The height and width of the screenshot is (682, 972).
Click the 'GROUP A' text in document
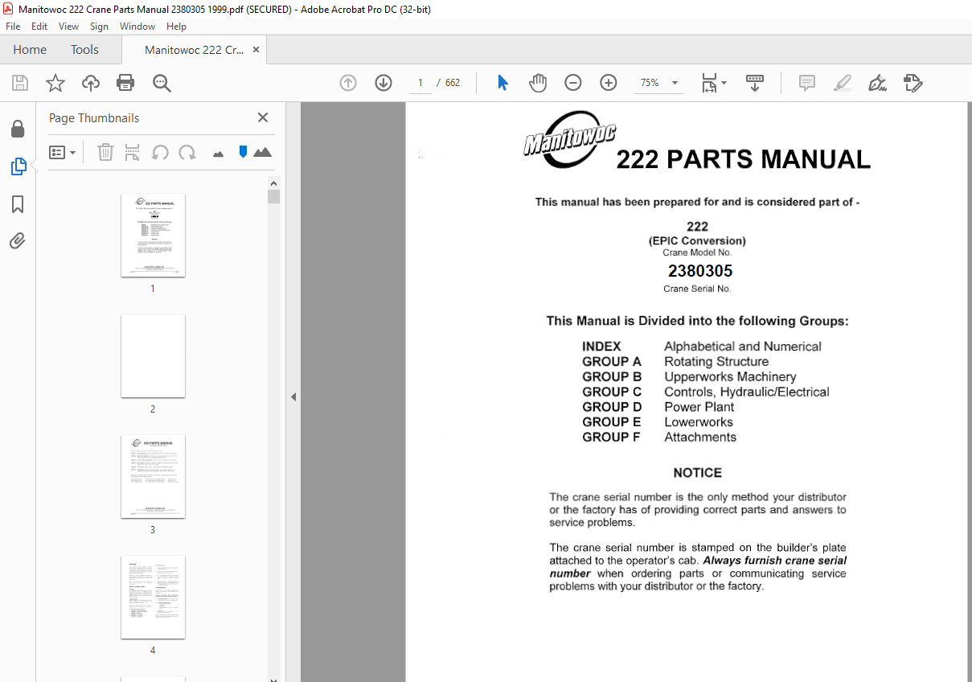(612, 362)
